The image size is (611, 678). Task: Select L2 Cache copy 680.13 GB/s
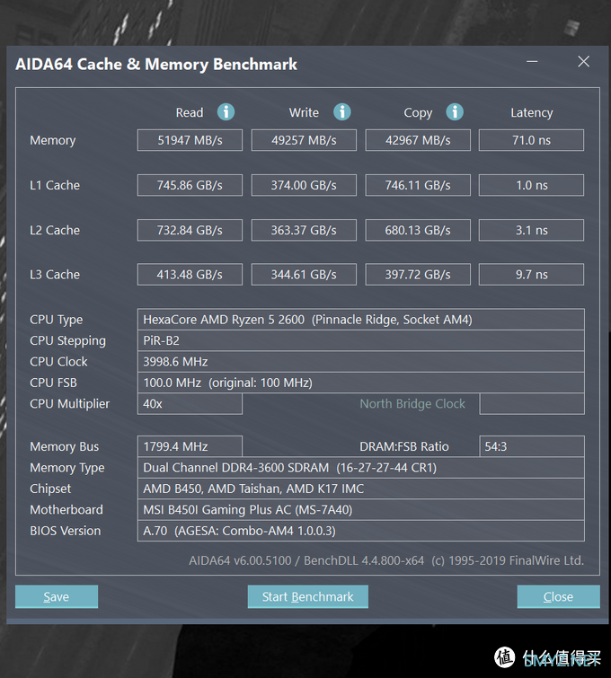click(418, 230)
